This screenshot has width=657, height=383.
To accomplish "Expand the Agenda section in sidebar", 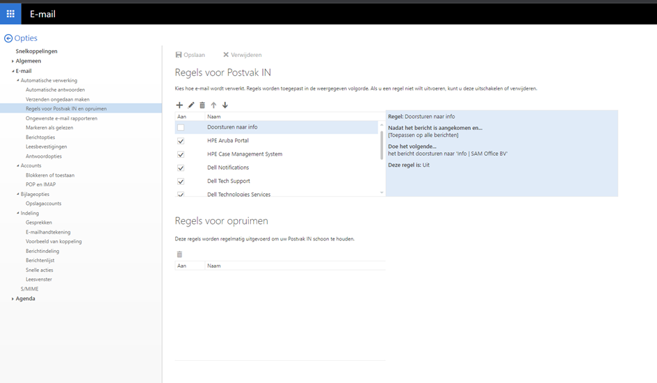I will 13,299.
